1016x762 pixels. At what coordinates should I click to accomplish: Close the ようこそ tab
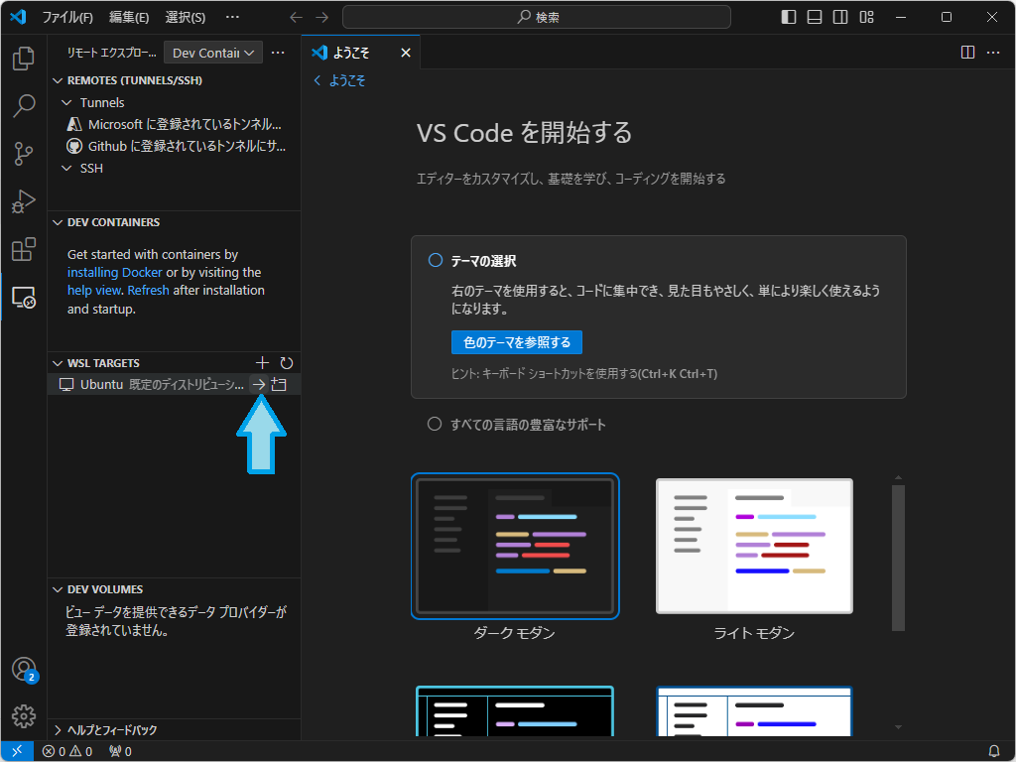coord(406,53)
